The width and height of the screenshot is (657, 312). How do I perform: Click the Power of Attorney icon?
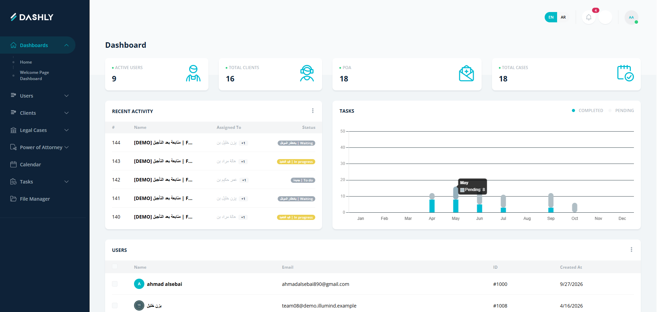[13, 147]
